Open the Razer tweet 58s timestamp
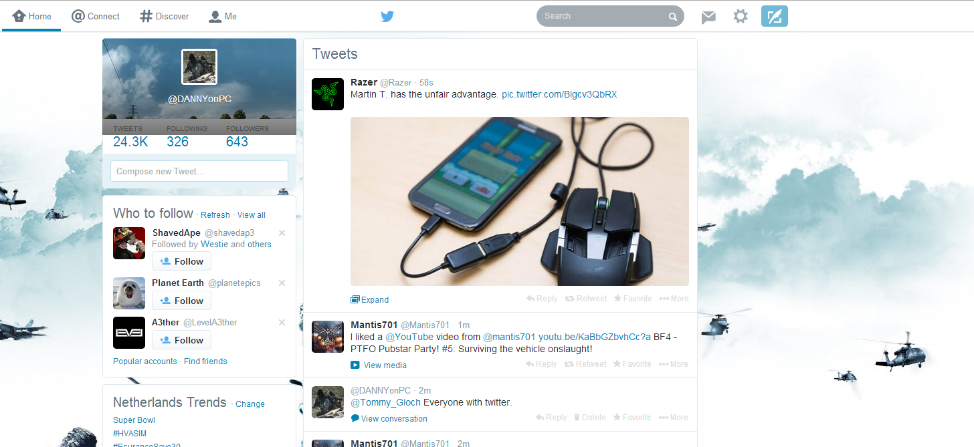The height and width of the screenshot is (447, 974). 426,83
